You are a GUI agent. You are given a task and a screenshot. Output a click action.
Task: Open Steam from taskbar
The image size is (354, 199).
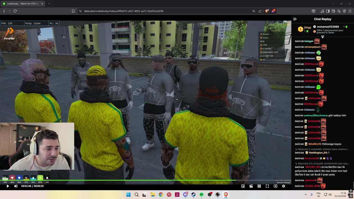[x=193, y=195]
